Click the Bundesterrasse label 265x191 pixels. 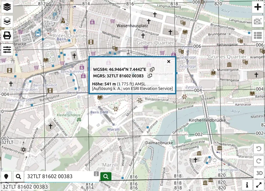coord(157,99)
